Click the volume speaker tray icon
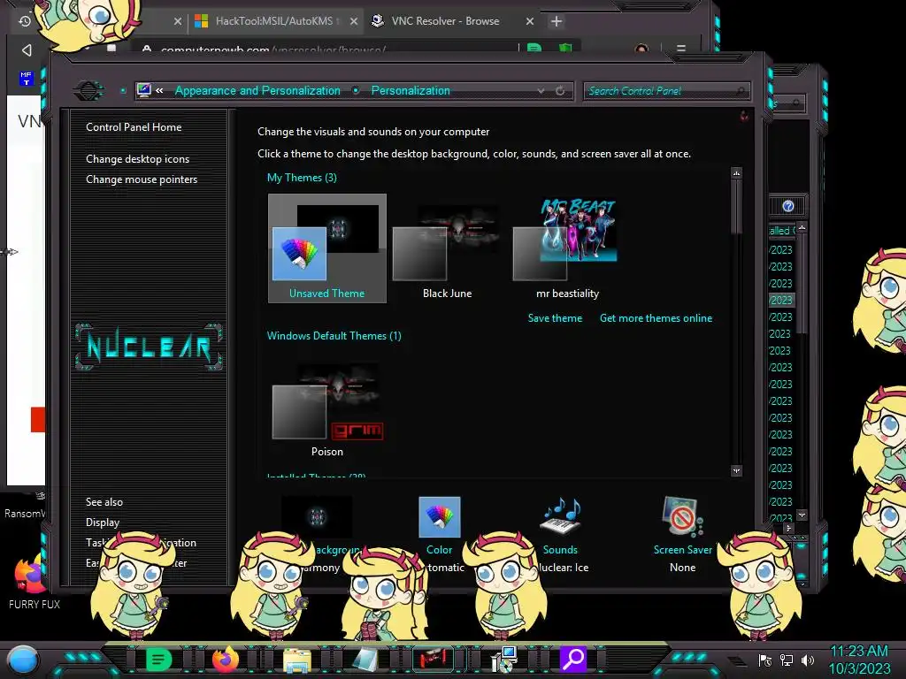906x679 pixels. 808,660
